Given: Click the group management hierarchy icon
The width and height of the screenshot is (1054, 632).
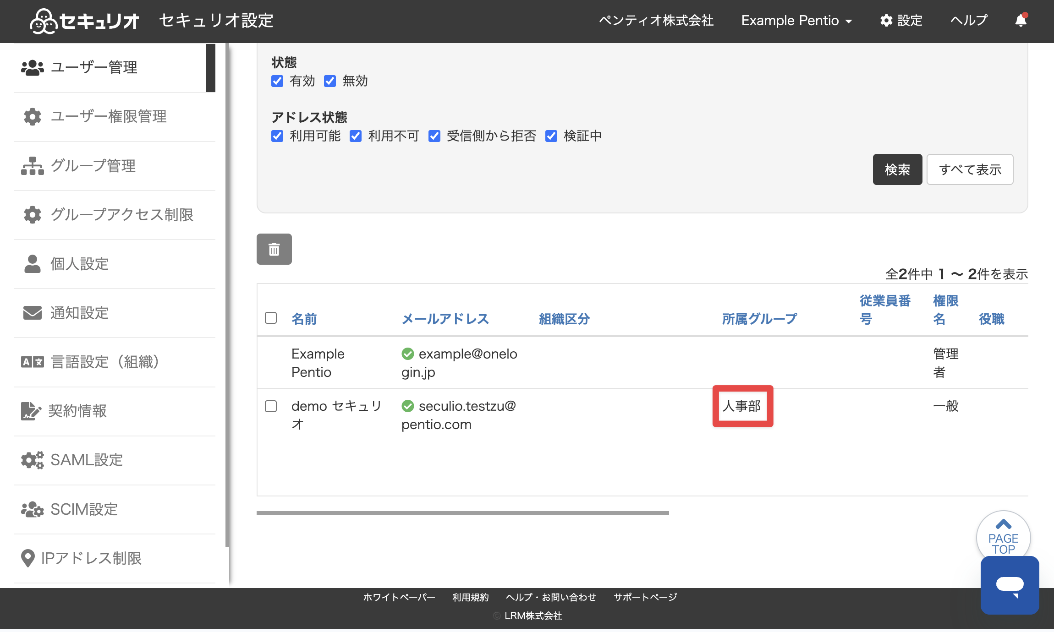Looking at the screenshot, I should pos(33,166).
